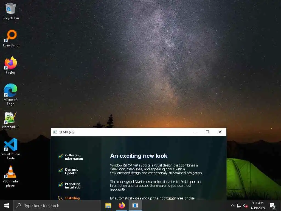Click the checkmark beside Preparing installation

(x=60, y=184)
